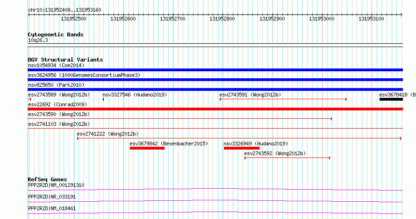Click ruler position 131953100

372,19
